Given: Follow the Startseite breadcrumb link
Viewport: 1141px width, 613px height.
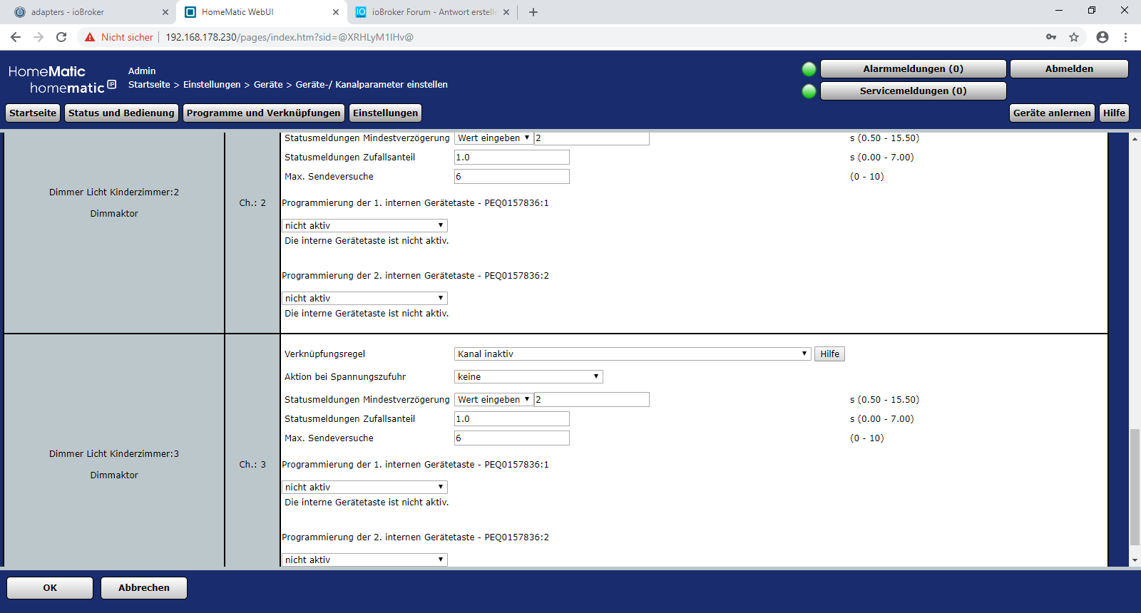Looking at the screenshot, I should 149,85.
